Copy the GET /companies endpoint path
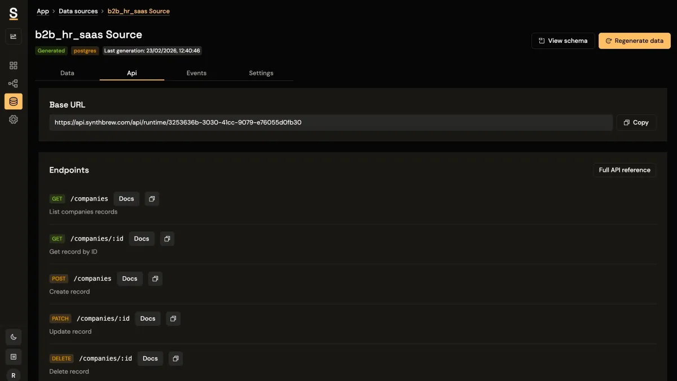 tap(152, 199)
